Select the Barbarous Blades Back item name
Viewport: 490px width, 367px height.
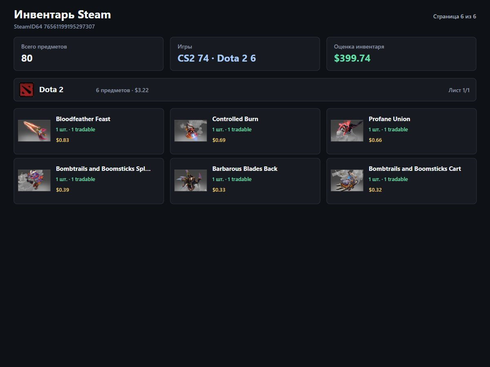(245, 169)
